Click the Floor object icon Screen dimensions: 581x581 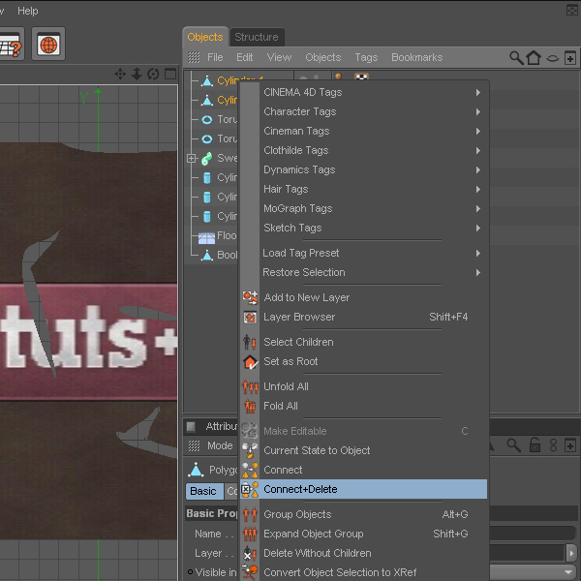coord(206,237)
